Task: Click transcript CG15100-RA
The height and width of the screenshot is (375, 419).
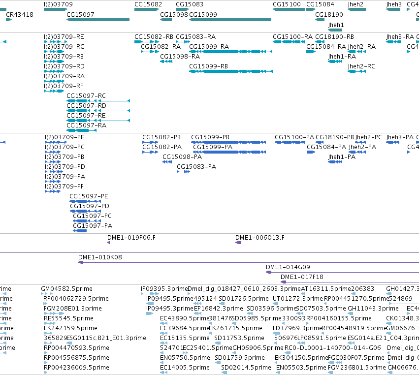Action: [x=289, y=42]
